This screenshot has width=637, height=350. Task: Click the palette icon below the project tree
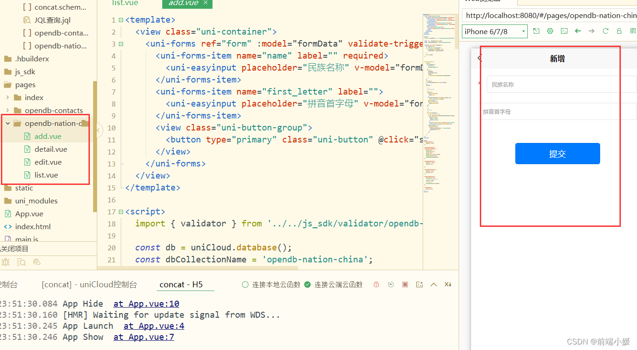coord(37,262)
